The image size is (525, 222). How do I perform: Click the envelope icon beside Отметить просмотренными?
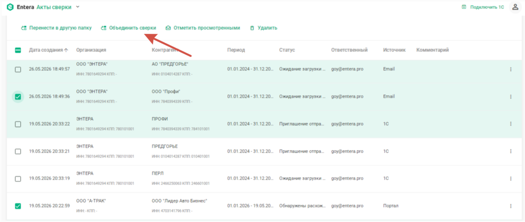(x=168, y=28)
